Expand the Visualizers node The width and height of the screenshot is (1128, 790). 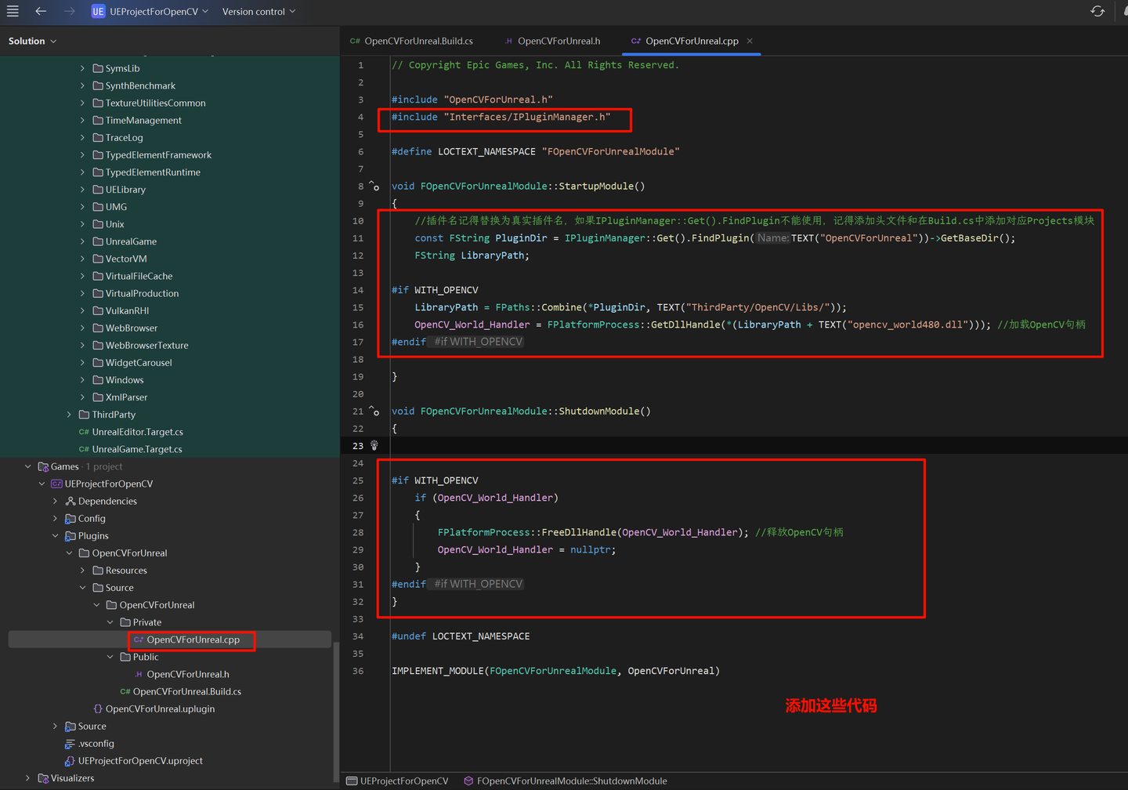pyautogui.click(x=28, y=778)
